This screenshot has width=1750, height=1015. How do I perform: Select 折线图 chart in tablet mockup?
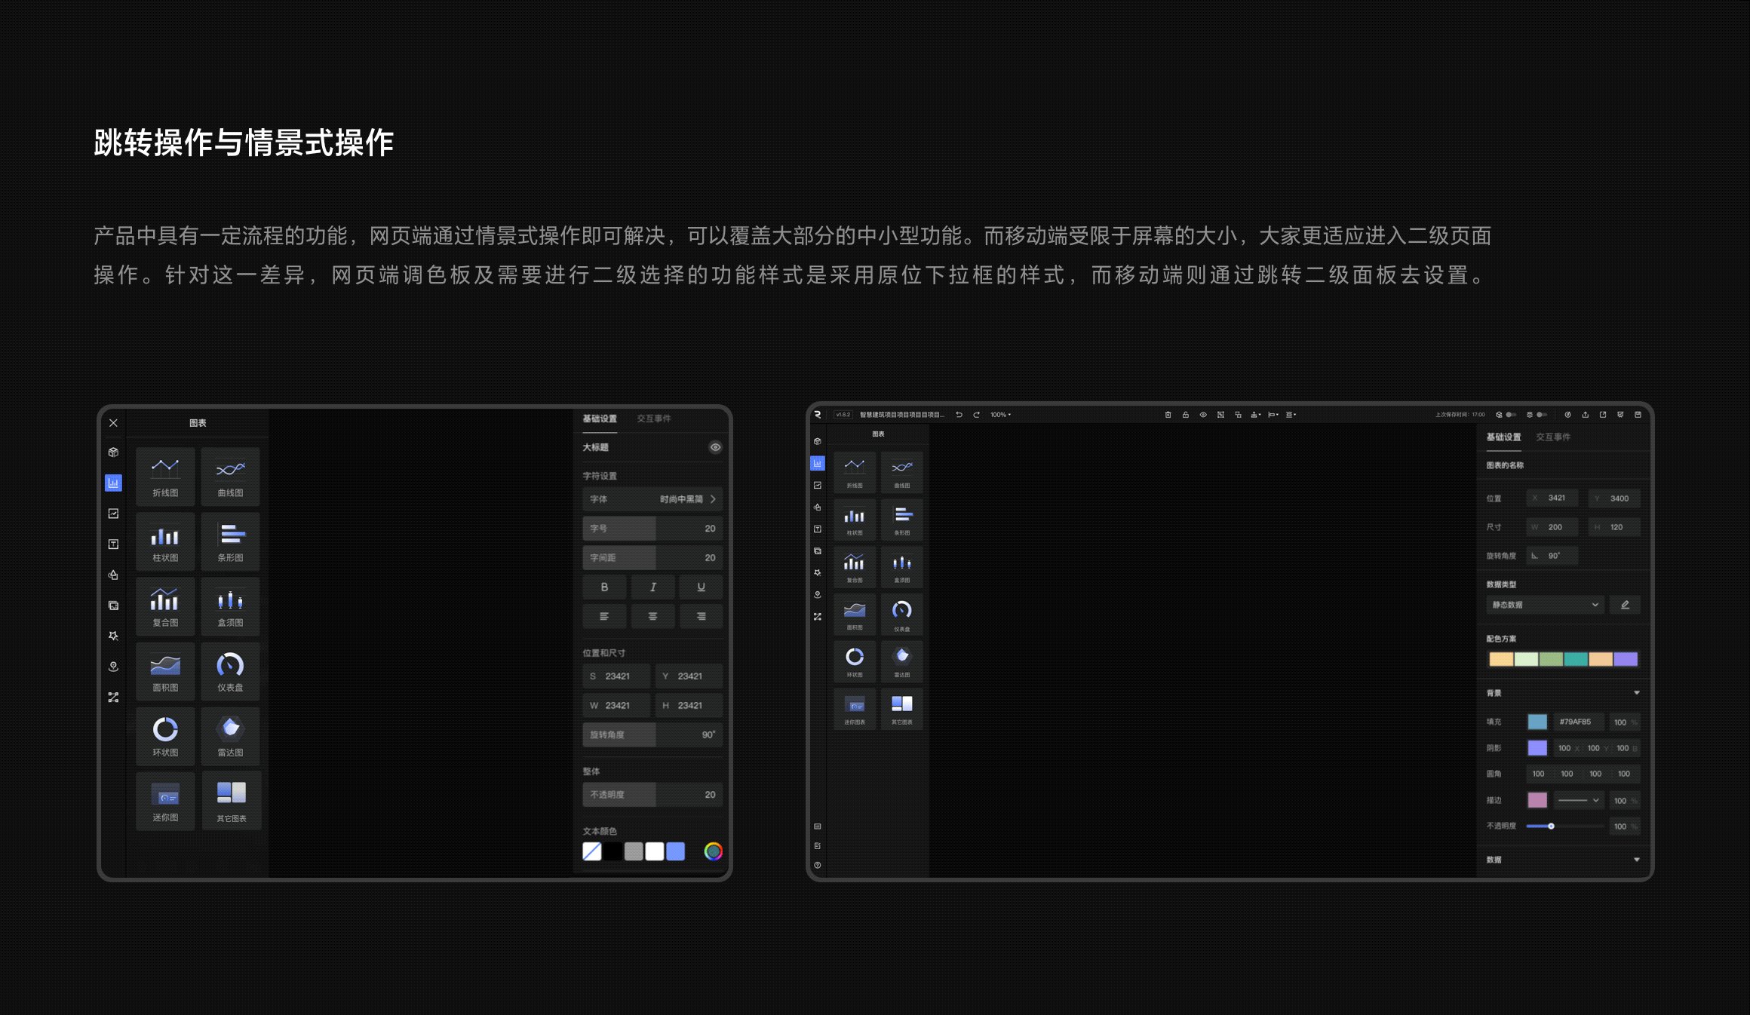[165, 477]
